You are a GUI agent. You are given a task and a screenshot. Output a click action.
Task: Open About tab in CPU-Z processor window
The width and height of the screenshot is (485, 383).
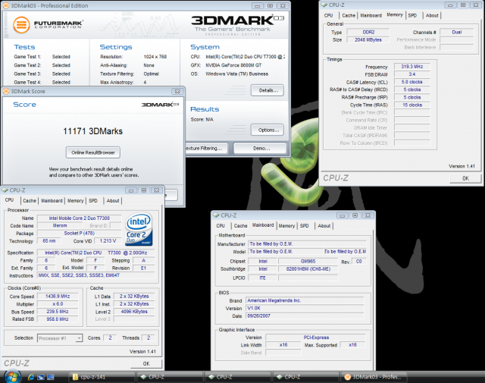coord(113,201)
